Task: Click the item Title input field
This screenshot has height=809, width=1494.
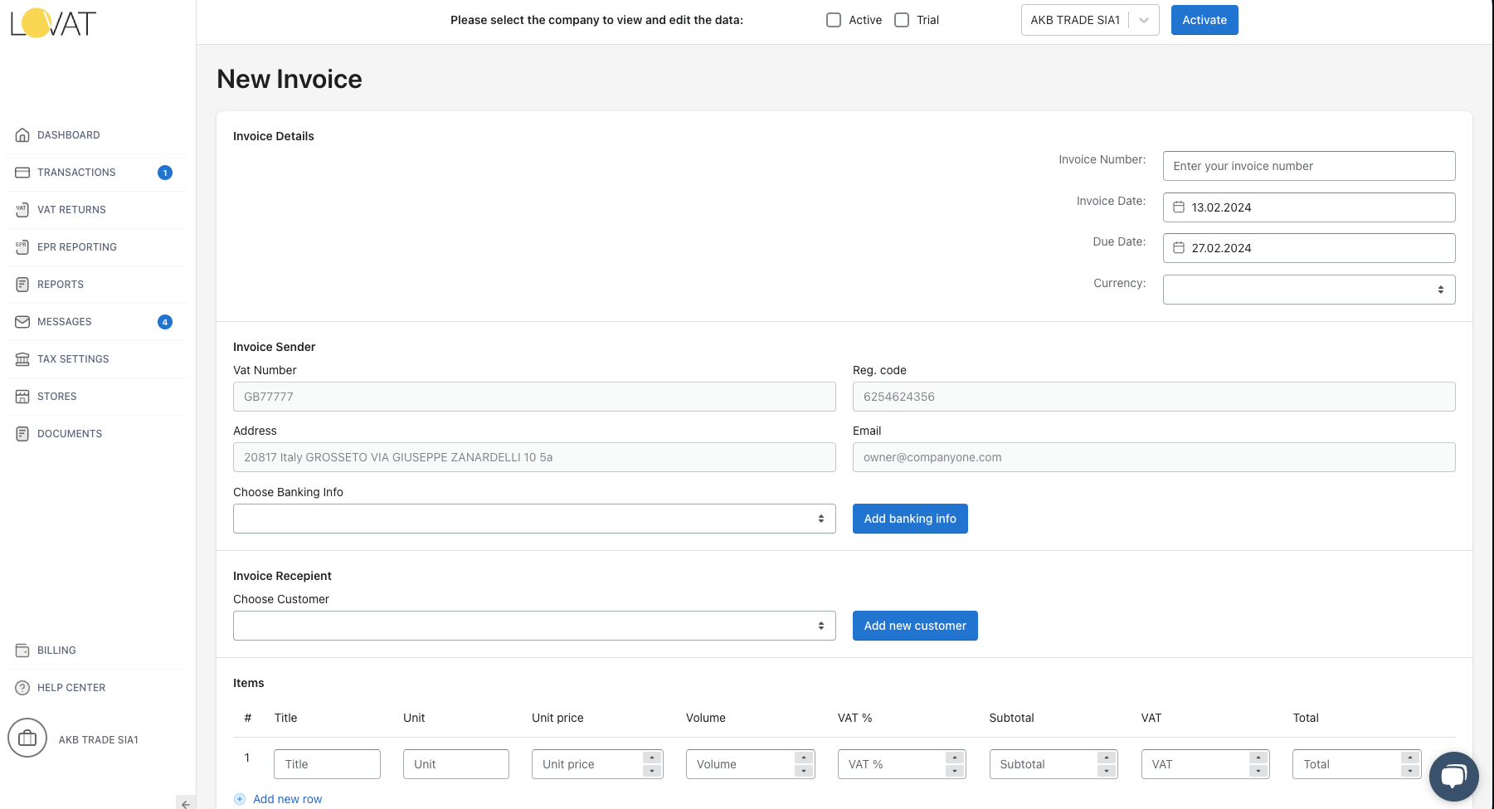Action: point(327,764)
